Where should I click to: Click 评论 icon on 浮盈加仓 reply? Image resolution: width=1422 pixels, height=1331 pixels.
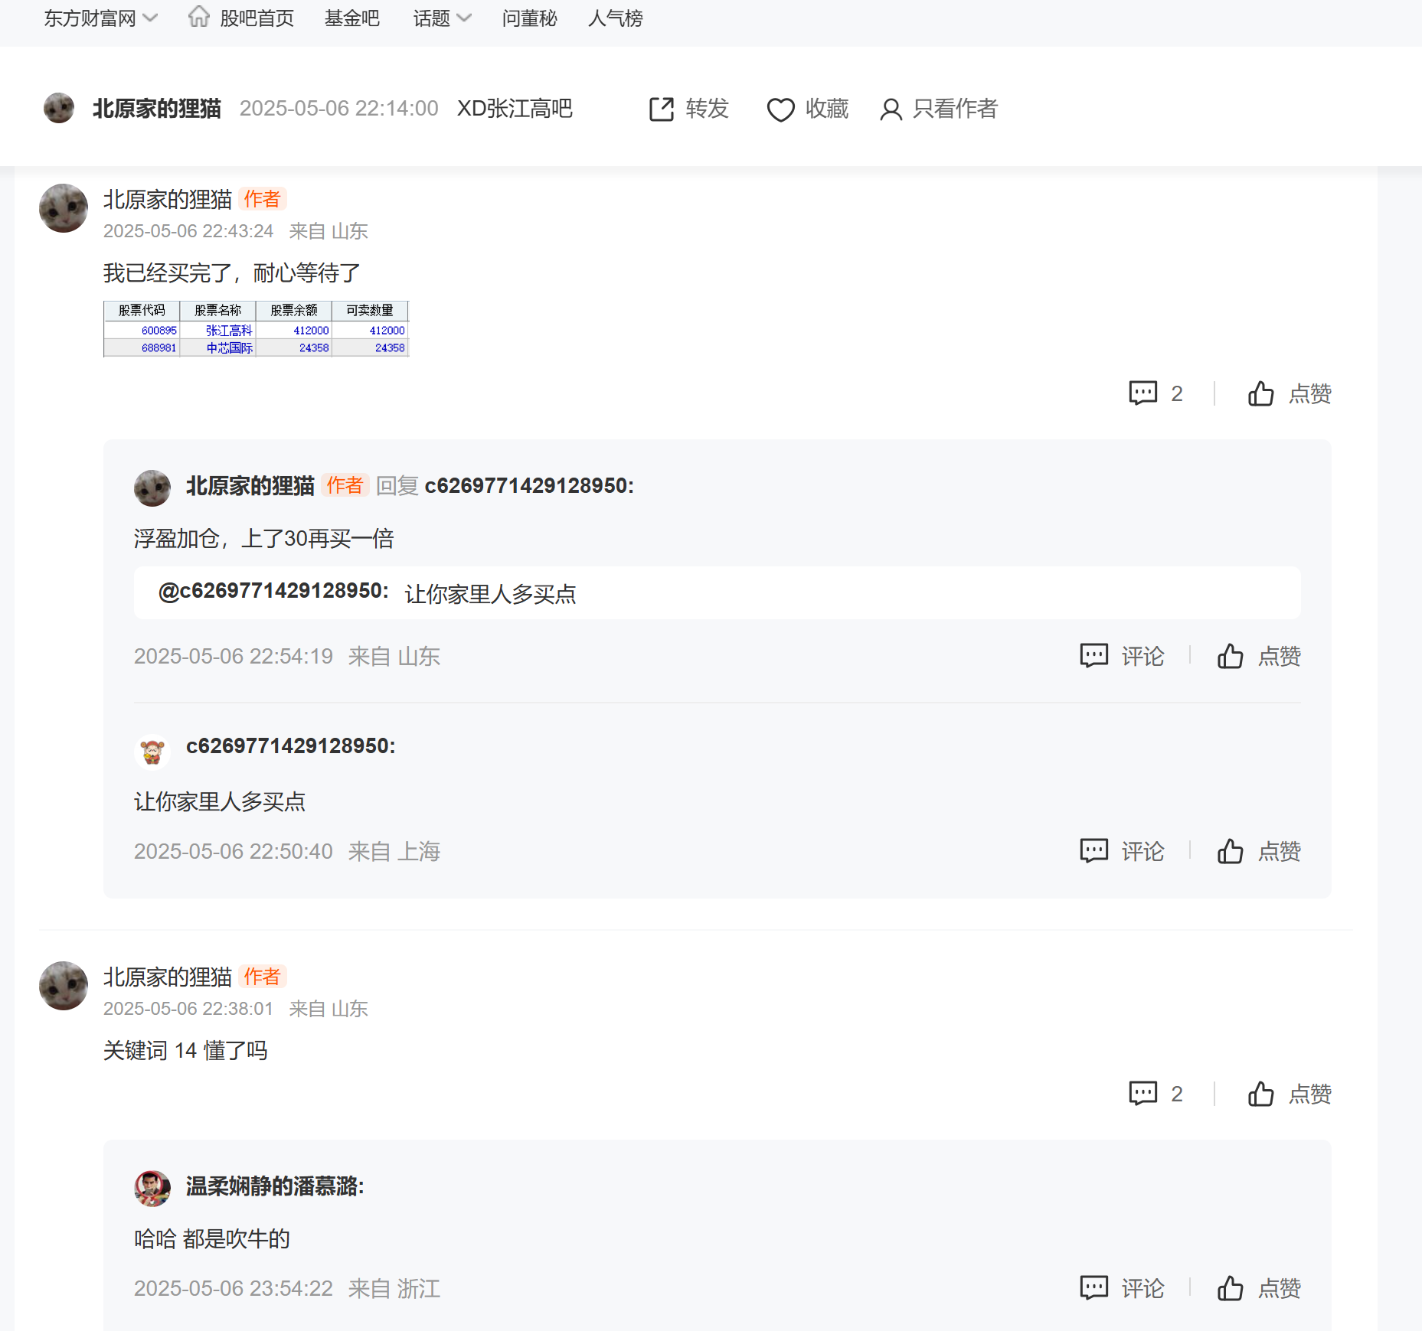click(1093, 656)
